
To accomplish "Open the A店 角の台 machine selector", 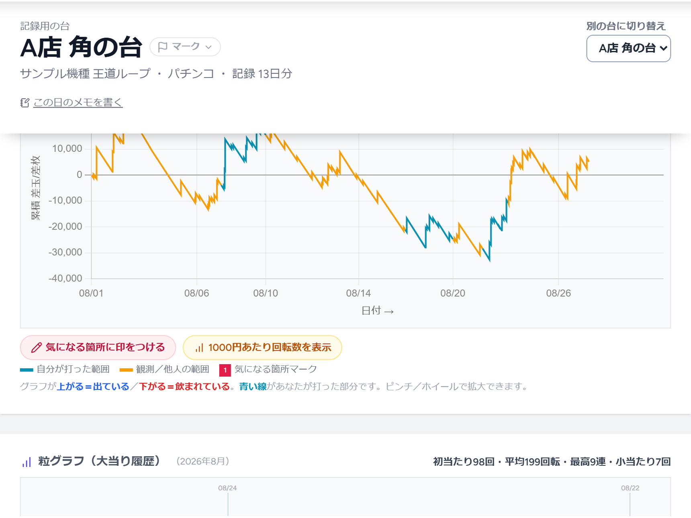I will (x=628, y=49).
